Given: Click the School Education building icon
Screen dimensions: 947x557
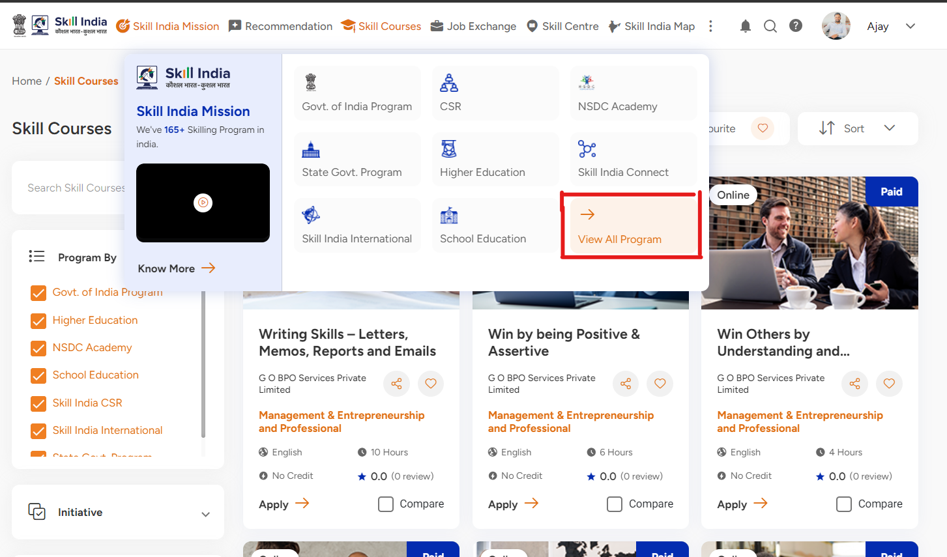Looking at the screenshot, I should coord(449,215).
